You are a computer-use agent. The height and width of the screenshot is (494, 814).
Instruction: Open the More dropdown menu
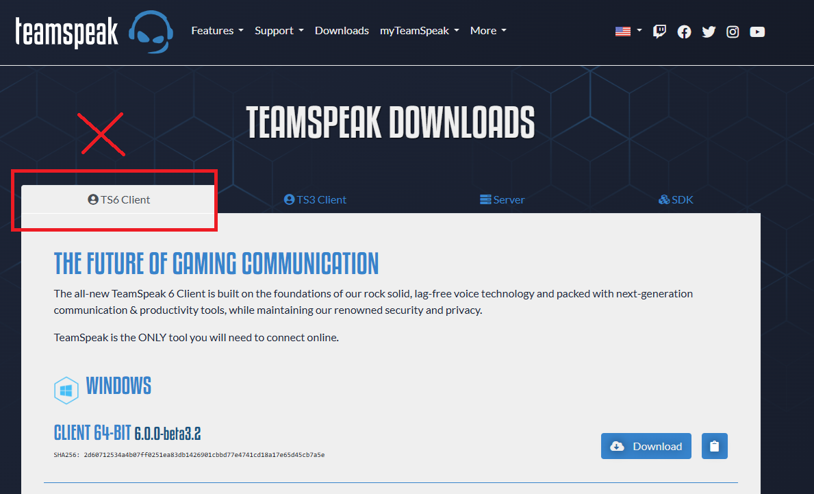(489, 31)
